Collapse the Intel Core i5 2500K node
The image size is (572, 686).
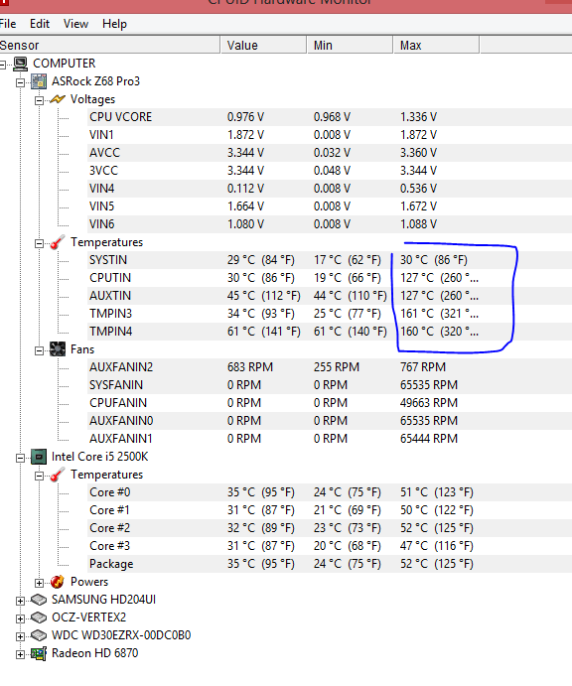coord(20,458)
